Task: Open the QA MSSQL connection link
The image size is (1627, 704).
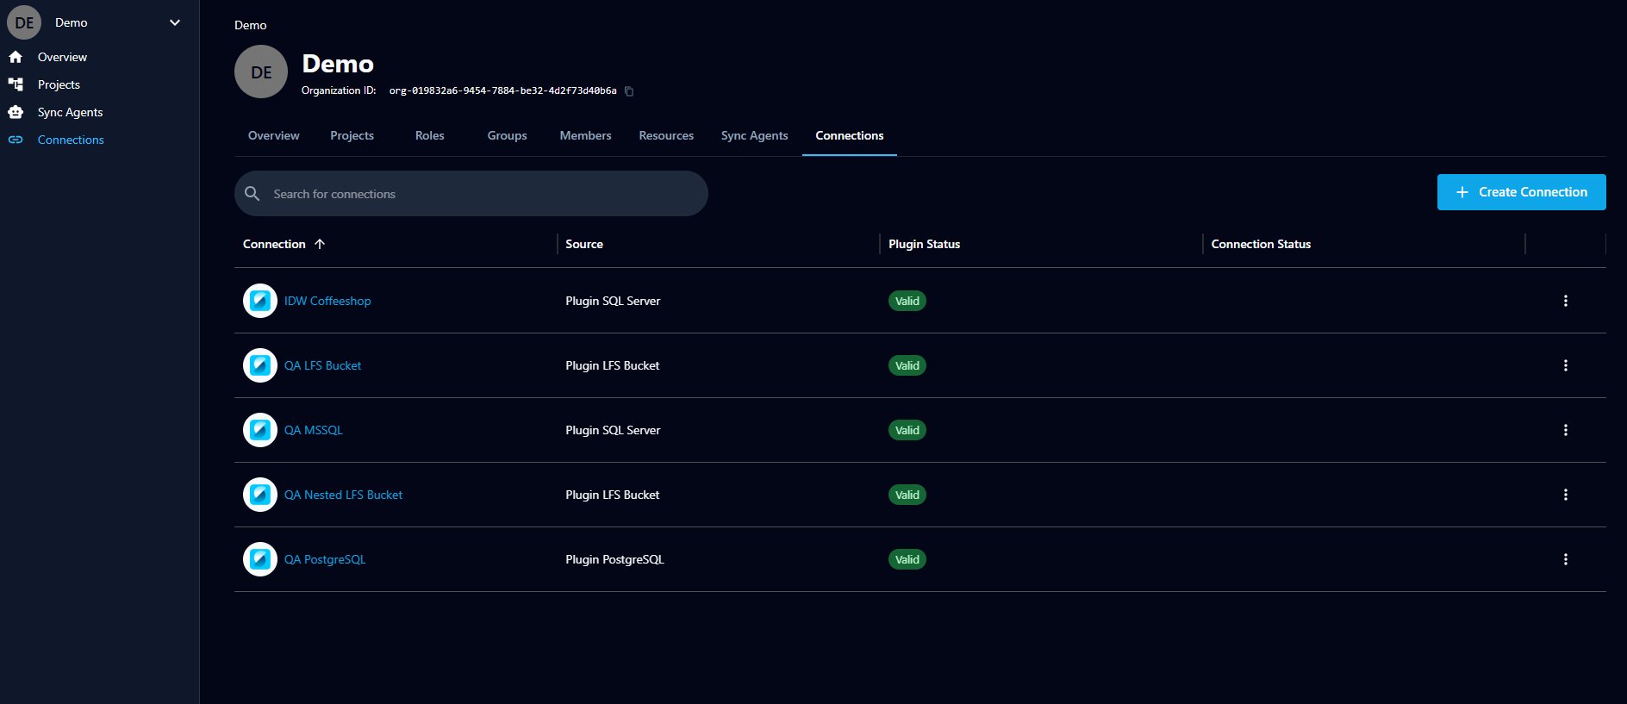Action: pyautogui.click(x=314, y=430)
